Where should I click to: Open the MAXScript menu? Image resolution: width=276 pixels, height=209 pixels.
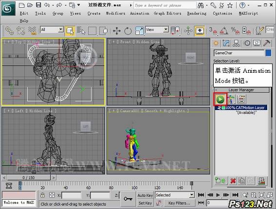click(248, 13)
